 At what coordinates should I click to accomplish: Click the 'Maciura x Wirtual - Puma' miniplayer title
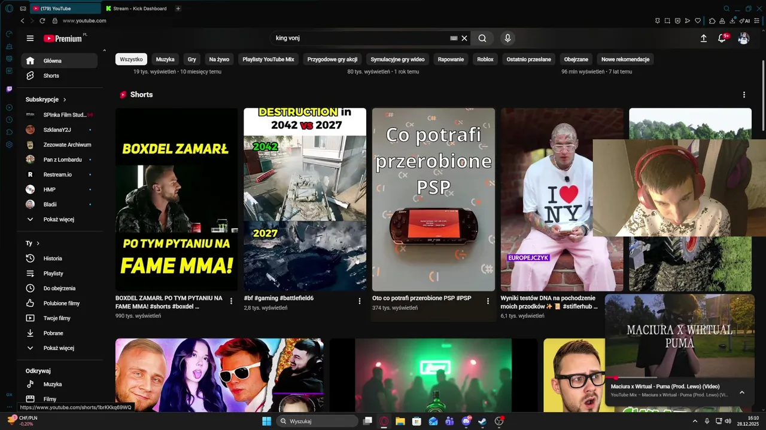665,386
